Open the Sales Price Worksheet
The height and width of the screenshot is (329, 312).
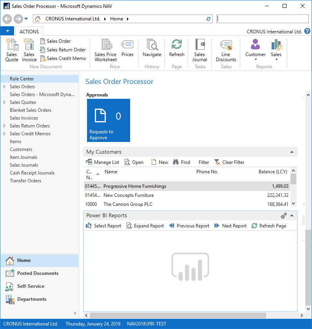(x=105, y=50)
